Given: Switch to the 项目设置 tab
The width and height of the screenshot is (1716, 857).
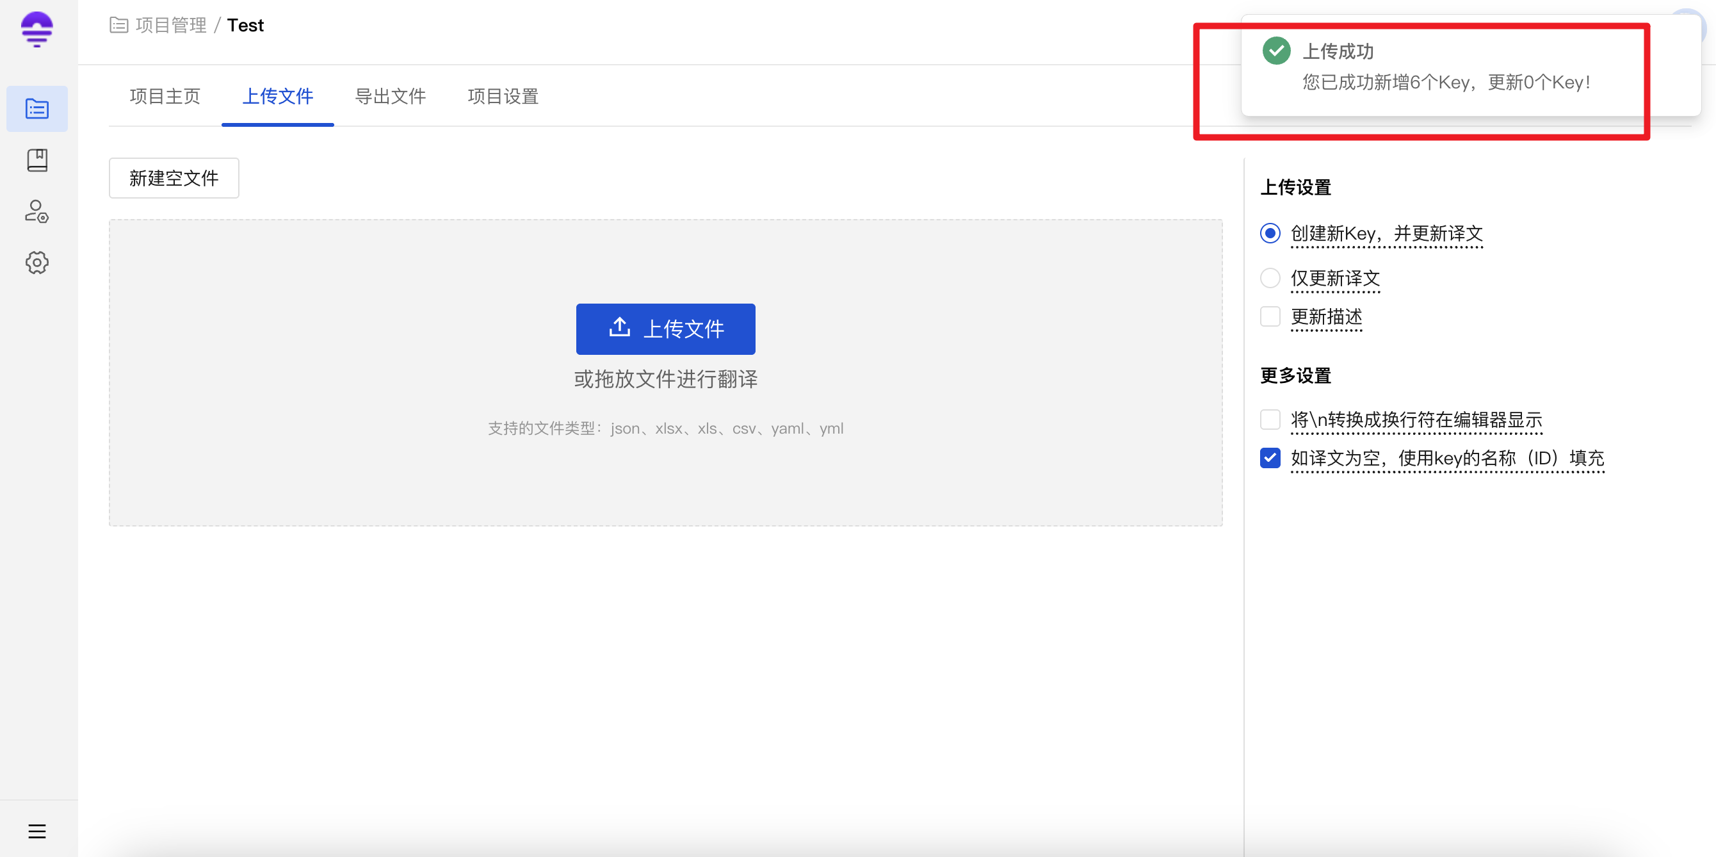Looking at the screenshot, I should (x=503, y=97).
